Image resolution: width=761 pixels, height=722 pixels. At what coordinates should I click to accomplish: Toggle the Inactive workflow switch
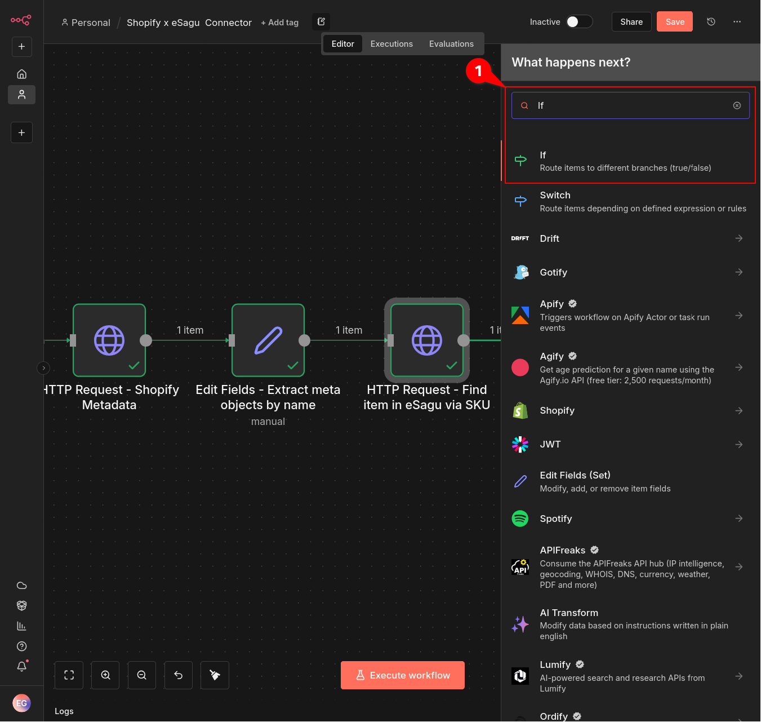579,22
